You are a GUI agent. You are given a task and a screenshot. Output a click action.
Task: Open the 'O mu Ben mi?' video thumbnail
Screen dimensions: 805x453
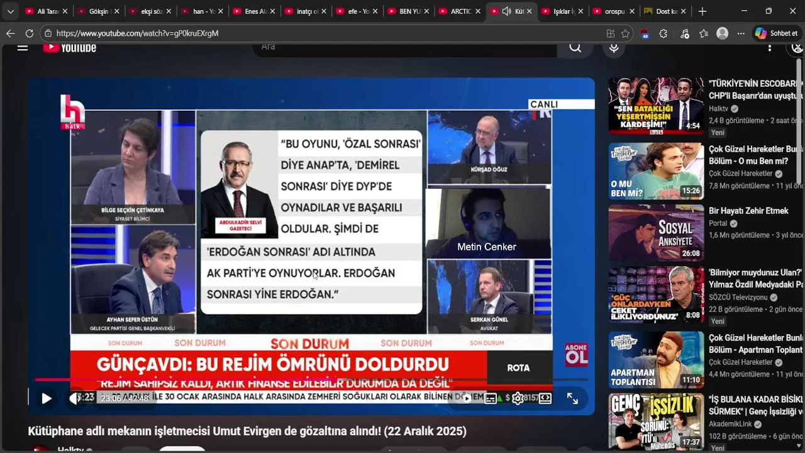click(x=656, y=171)
